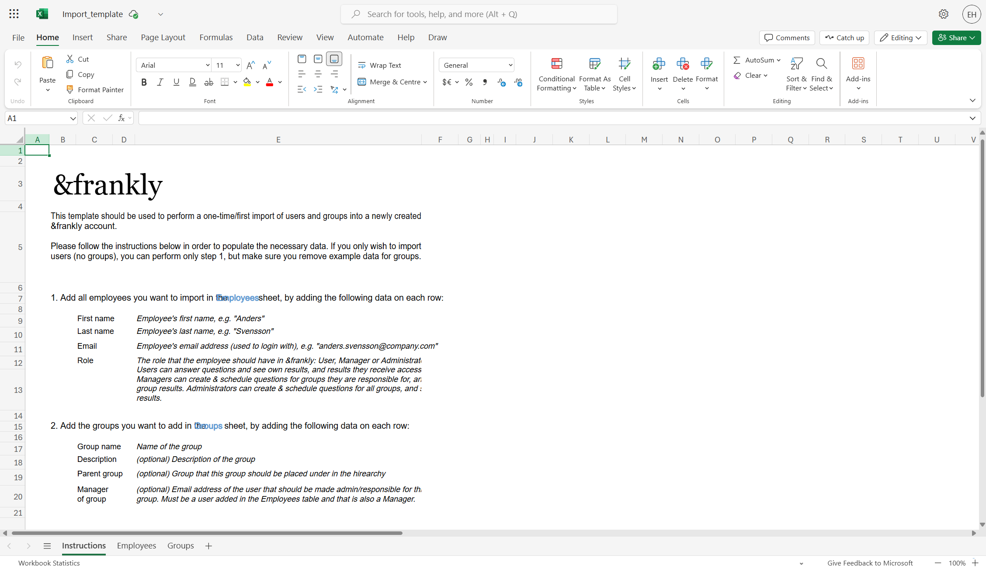This screenshot has height=569, width=986.
Task: Activate the Format Painter
Action: [95, 90]
